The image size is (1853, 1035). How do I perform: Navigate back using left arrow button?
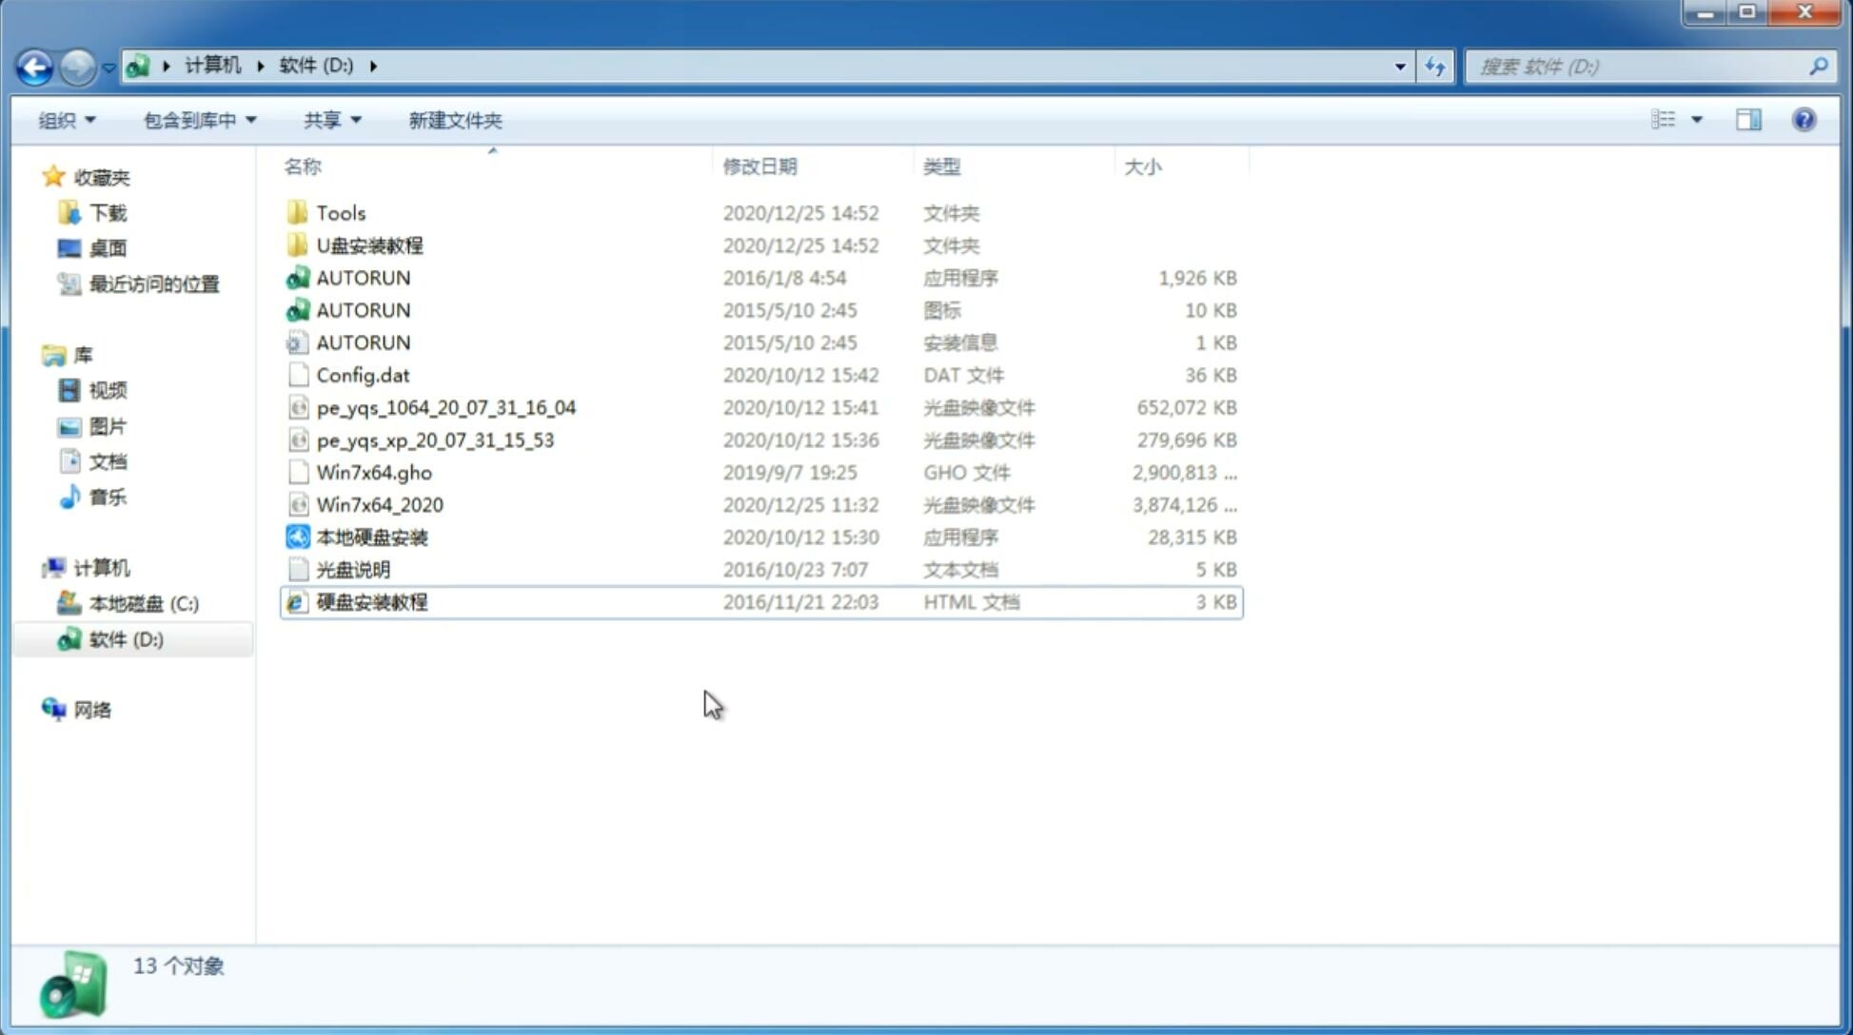pos(33,65)
